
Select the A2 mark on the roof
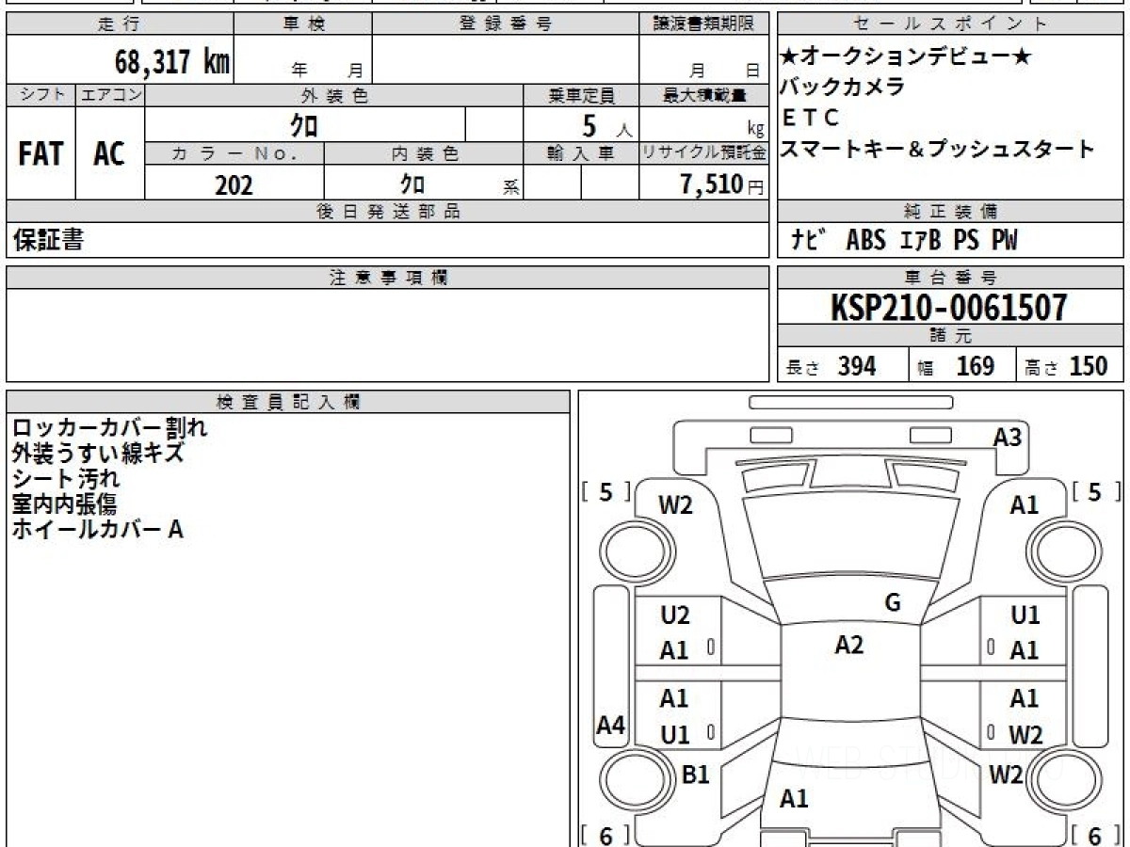[849, 645]
